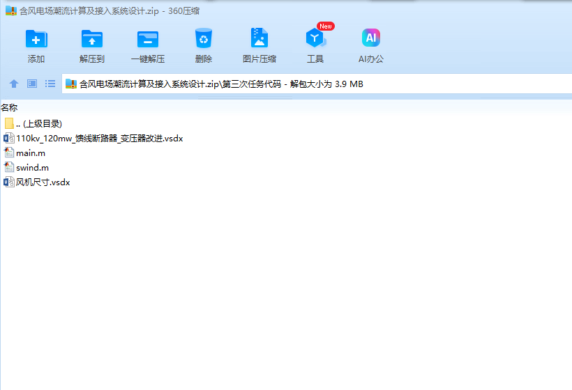Click the folder icon of 上级目录
572x390 pixels.
click(10, 123)
